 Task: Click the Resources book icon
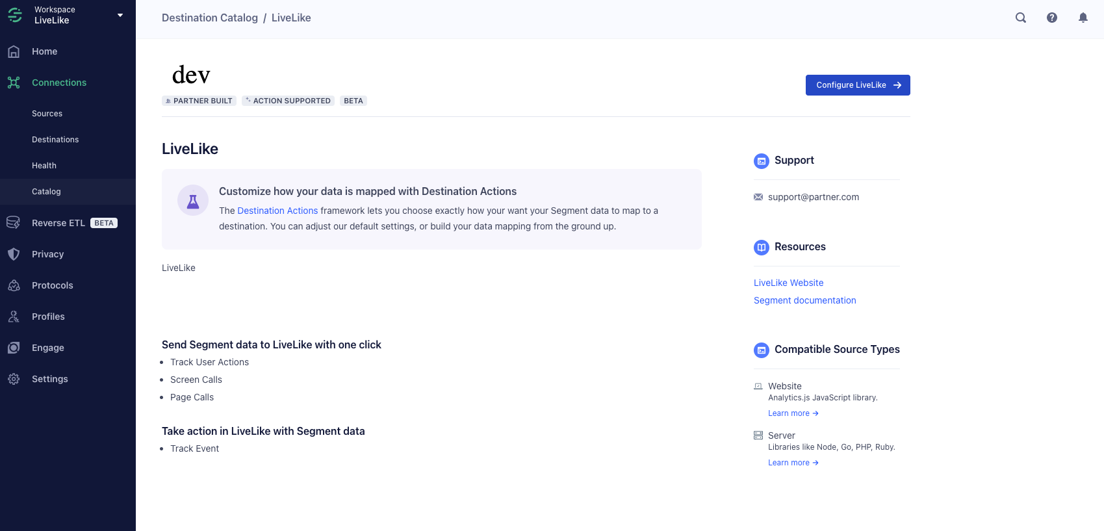click(762, 248)
